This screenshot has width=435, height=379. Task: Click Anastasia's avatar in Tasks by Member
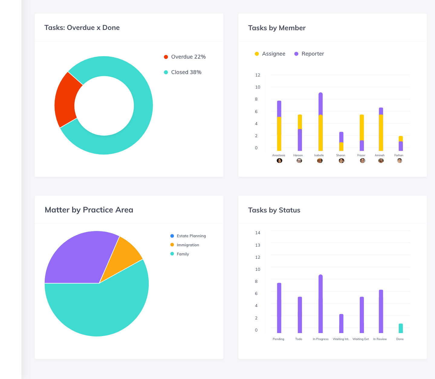pyautogui.click(x=279, y=160)
